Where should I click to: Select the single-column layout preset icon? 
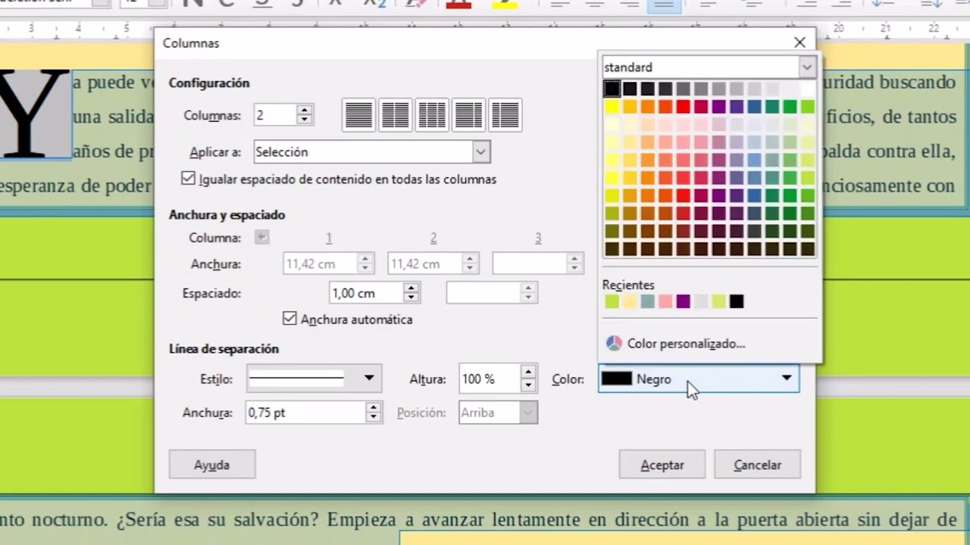359,116
